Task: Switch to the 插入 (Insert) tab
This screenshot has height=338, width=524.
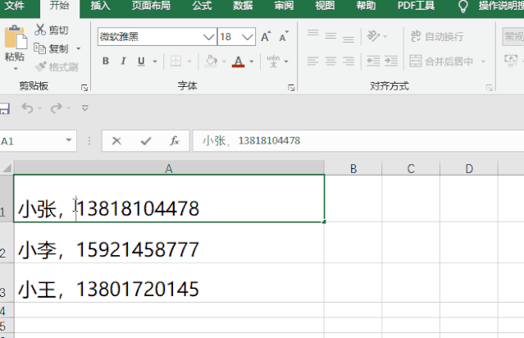Action: tap(100, 7)
